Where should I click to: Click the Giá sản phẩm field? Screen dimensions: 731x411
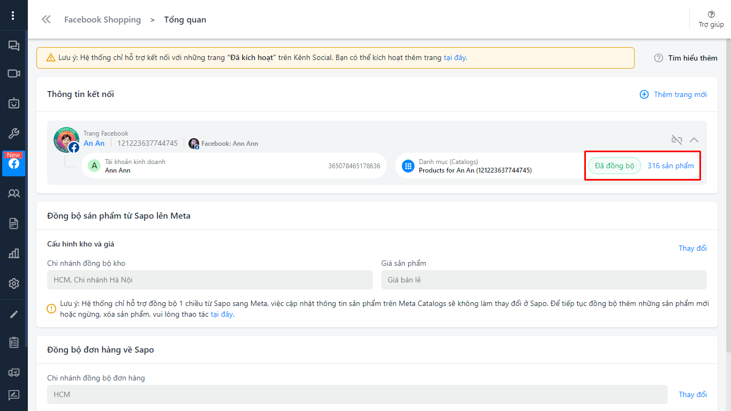pos(544,280)
